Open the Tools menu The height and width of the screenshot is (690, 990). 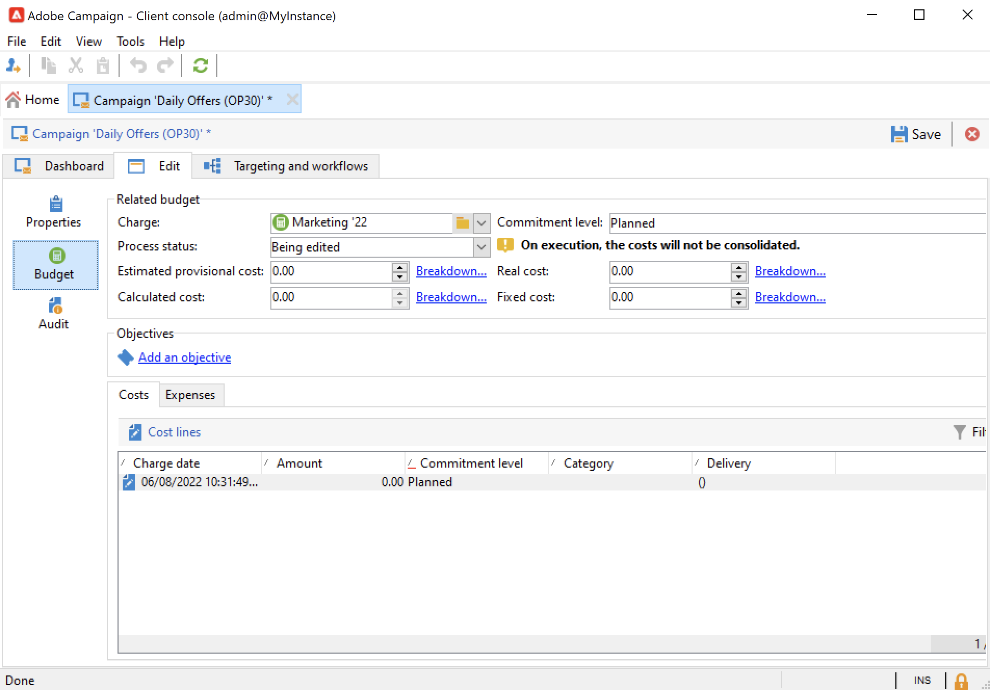click(x=130, y=42)
